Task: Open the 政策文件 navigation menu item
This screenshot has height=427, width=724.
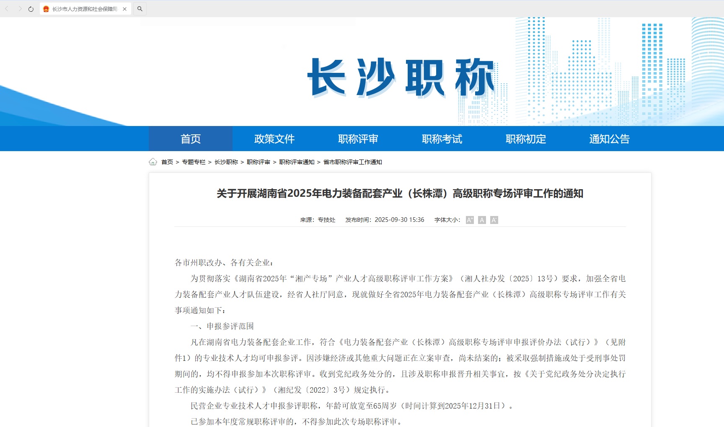Action: coord(274,139)
